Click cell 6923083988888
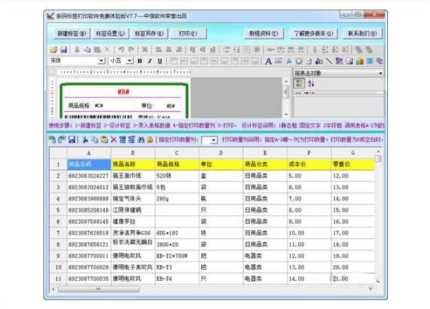Viewport: 430px width, 309px height. coord(89,199)
